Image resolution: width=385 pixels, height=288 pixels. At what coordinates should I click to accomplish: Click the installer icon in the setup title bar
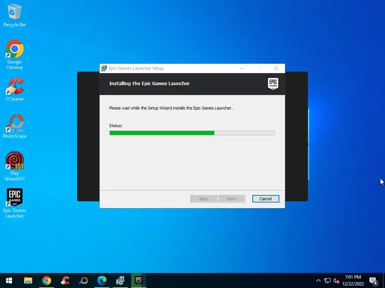click(104, 68)
